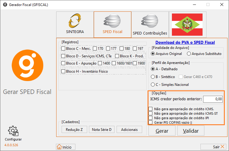Open the SPED Contribuições tab
Viewport: 229px width, 151px height.
150,25
